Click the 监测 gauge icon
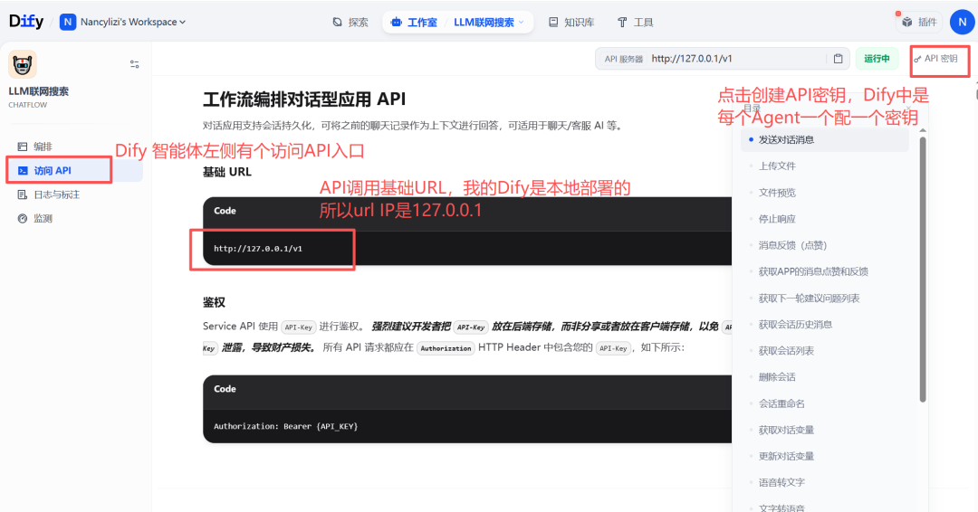The height and width of the screenshot is (512, 978). 23,219
